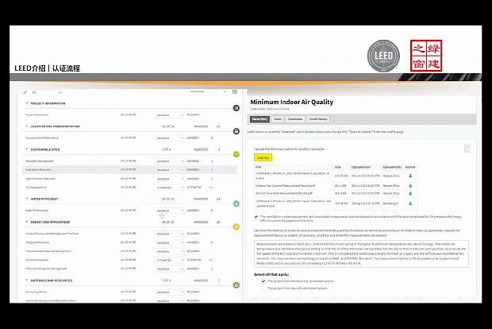Click the Water Efficiency droplet icon

(236, 203)
